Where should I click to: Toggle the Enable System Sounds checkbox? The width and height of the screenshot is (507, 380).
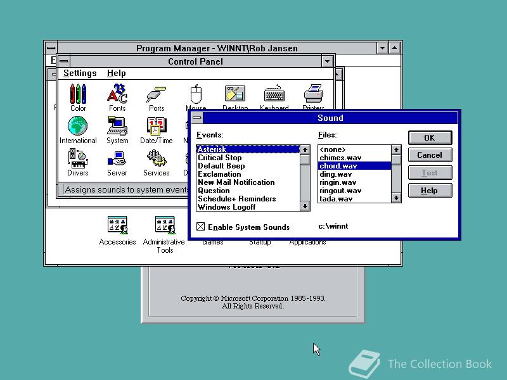[x=200, y=227]
